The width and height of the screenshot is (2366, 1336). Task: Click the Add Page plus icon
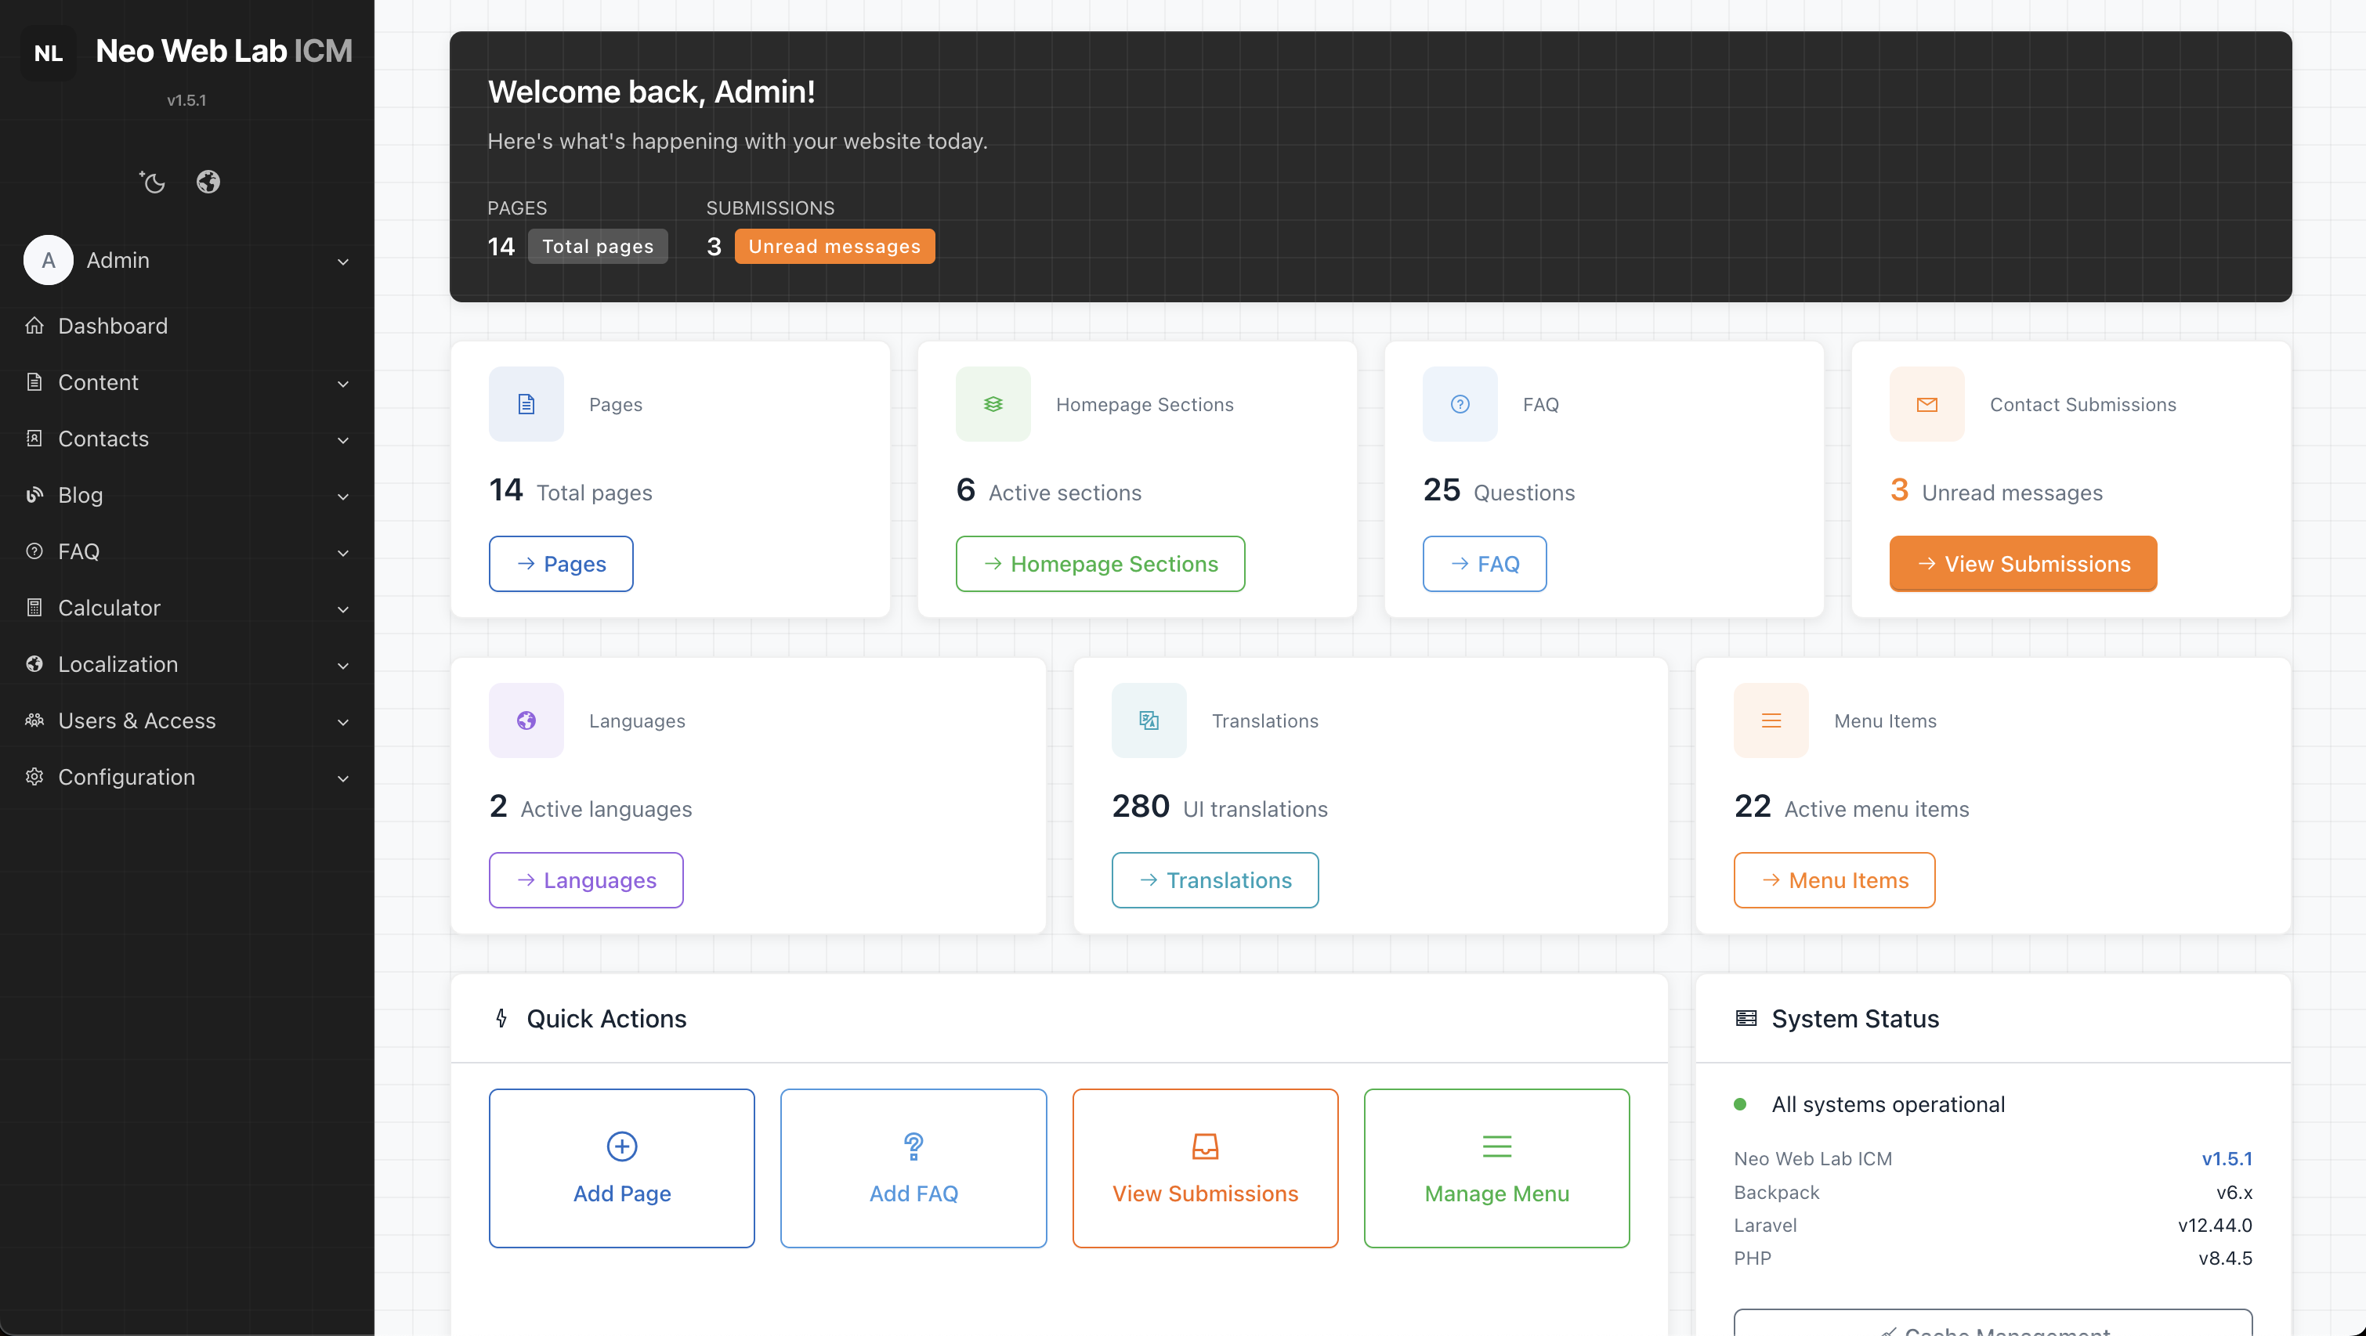coord(621,1146)
